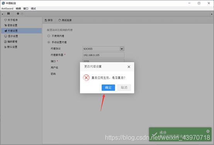Viewport: 214px width, 145px height.
Task: Select 代理设置 in the sidebar
Action: pos(21,31)
